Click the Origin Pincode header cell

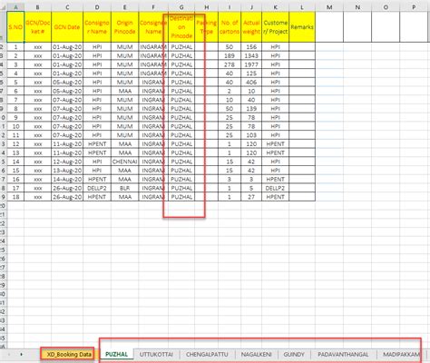124,27
